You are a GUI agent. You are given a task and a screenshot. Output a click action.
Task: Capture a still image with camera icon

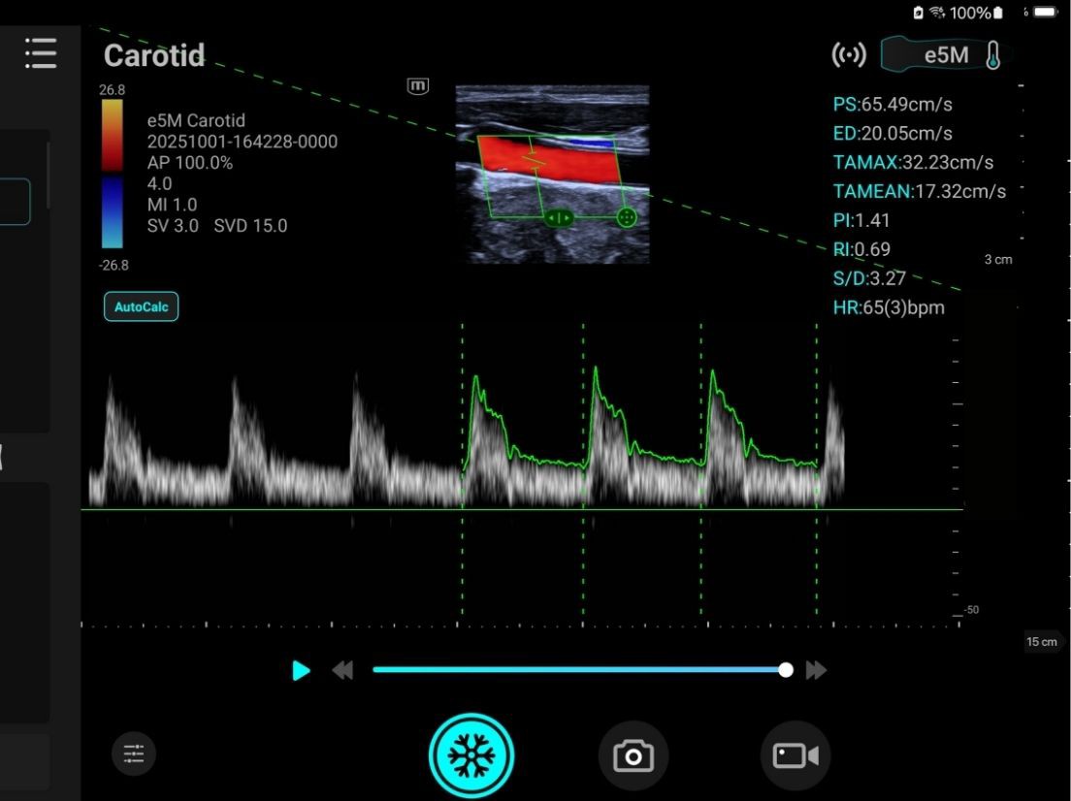point(633,755)
